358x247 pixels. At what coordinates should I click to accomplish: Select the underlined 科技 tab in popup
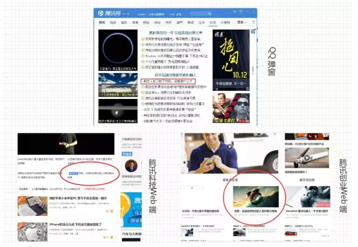click(212, 22)
